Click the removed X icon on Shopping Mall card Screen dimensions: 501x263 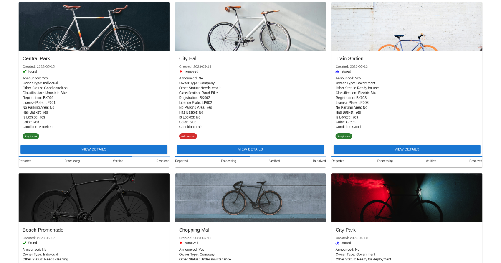tap(181, 243)
